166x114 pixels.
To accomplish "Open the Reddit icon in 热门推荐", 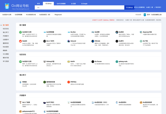I will coord(20,41).
